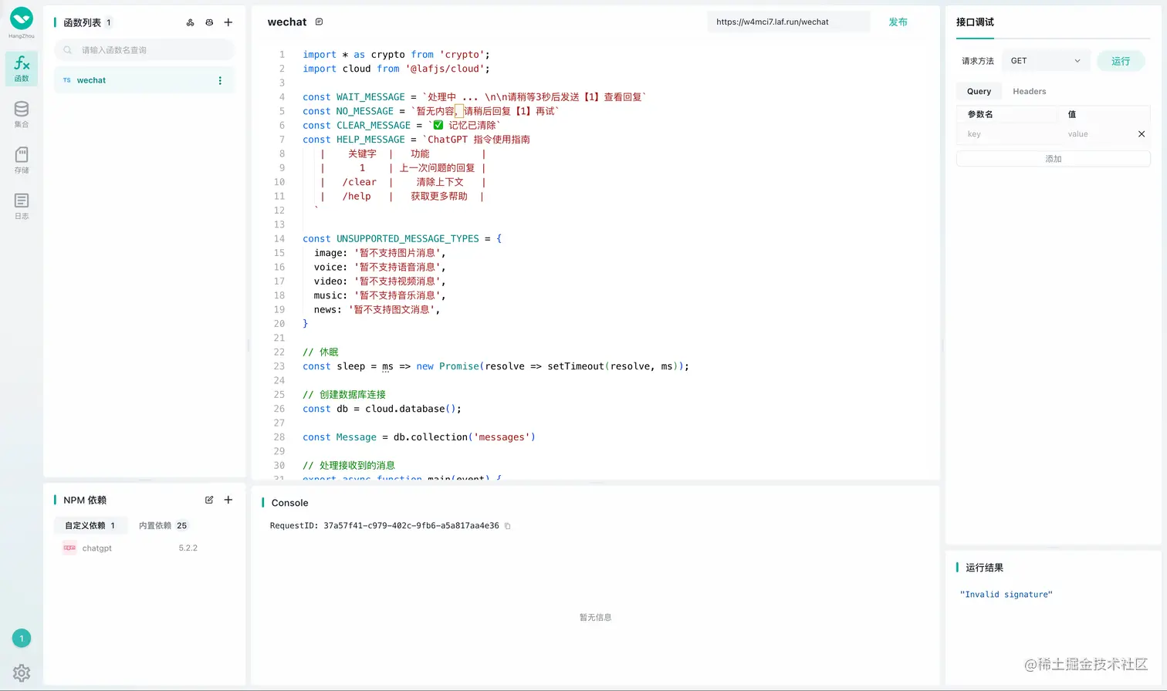The width and height of the screenshot is (1167, 691).
Task: Click the trefoil template icon in function list header
Action: click(x=191, y=22)
